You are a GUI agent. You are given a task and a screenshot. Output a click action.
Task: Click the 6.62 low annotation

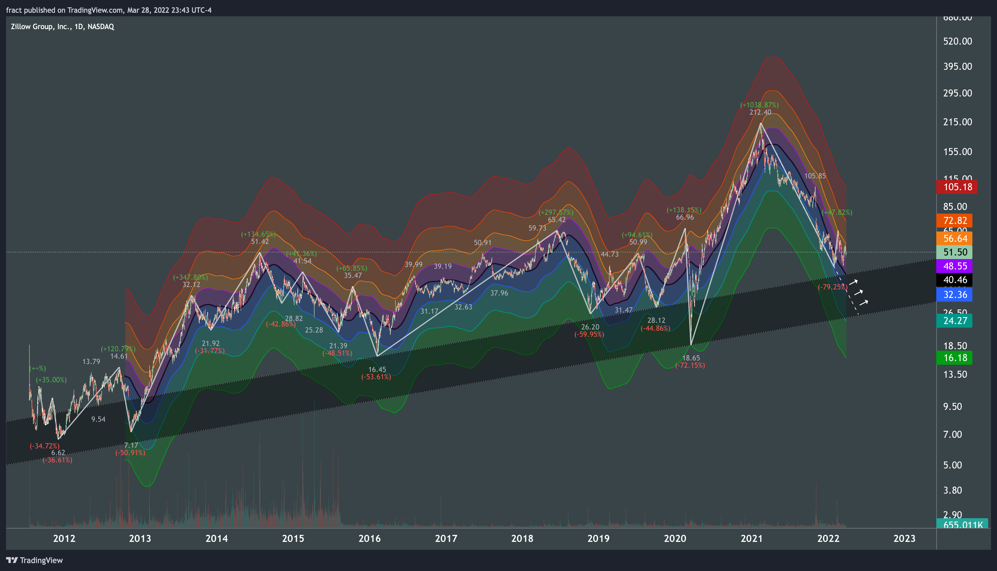(x=58, y=453)
